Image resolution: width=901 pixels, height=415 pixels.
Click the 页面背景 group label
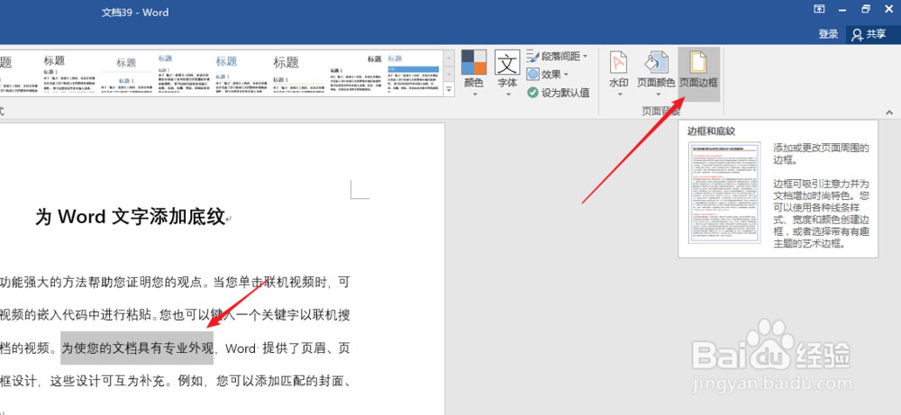click(x=660, y=112)
